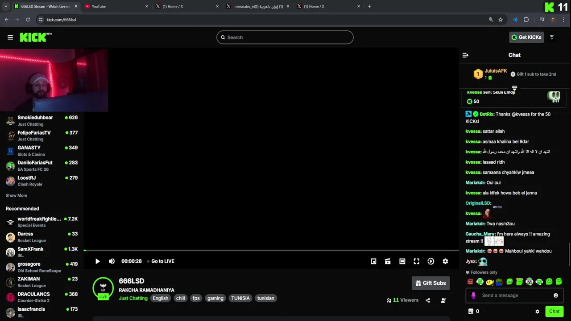The height and width of the screenshot is (321, 571).
Task: Open worldfreakfightle recommended channel
Action: tap(42, 222)
